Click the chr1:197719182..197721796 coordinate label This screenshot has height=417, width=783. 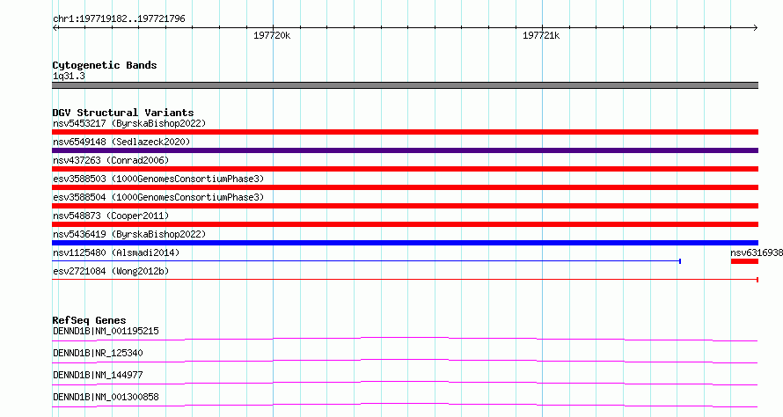(x=119, y=19)
